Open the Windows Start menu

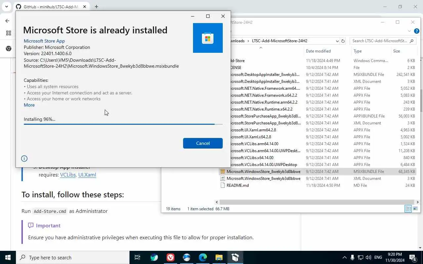click(x=8, y=257)
